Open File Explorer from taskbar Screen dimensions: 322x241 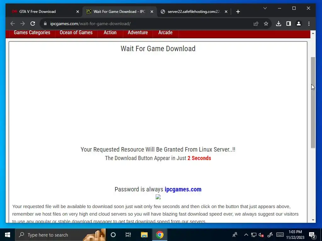pyautogui.click(x=144, y=235)
